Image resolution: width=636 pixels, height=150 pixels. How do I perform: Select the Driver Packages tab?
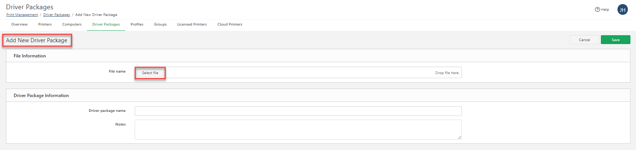click(x=106, y=24)
